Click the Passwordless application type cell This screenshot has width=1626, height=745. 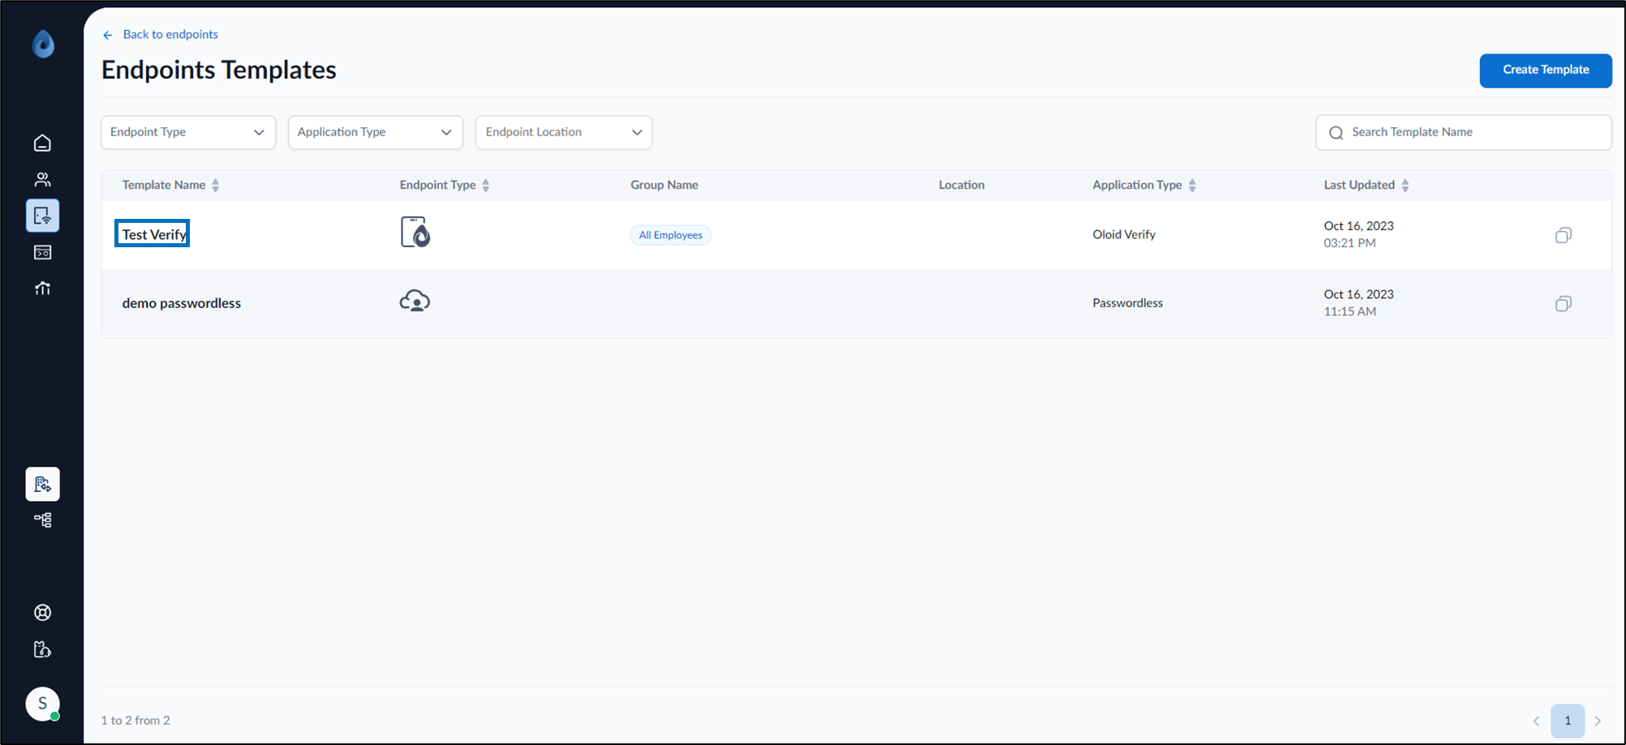click(x=1128, y=303)
